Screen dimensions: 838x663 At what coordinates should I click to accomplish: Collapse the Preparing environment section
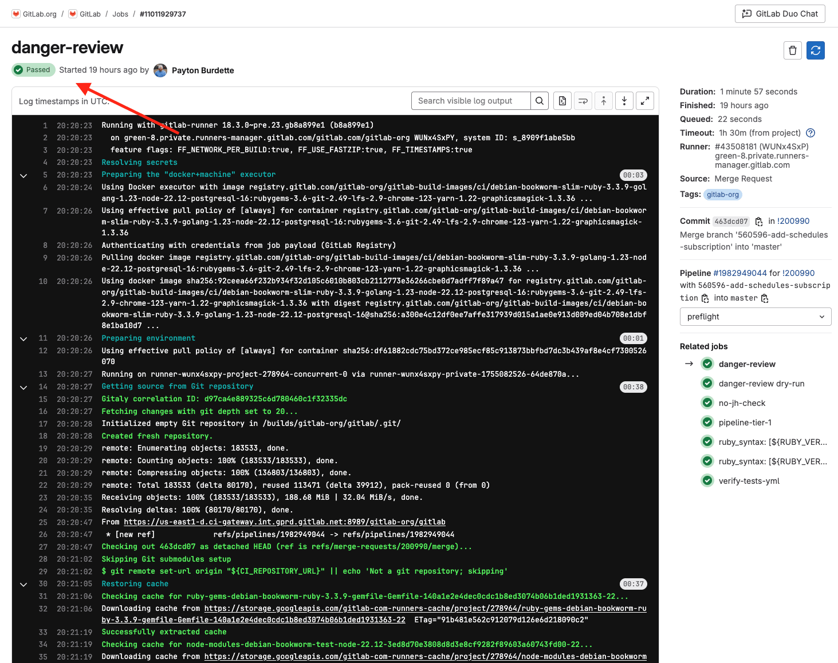[23, 339]
